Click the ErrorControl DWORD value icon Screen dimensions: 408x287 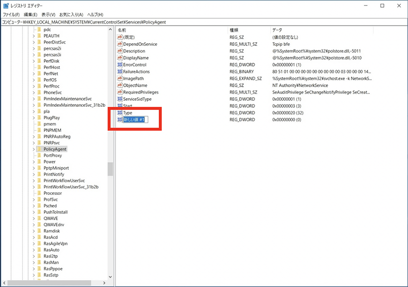[120, 64]
